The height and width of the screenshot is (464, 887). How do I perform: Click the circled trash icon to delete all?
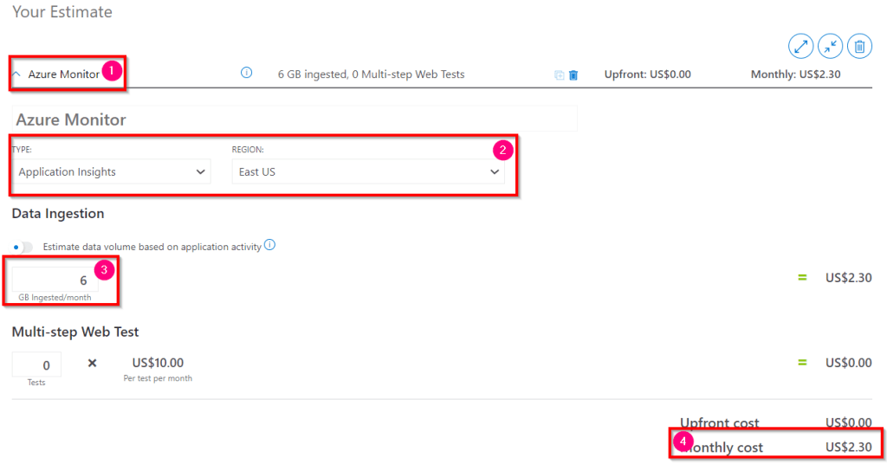click(x=858, y=46)
